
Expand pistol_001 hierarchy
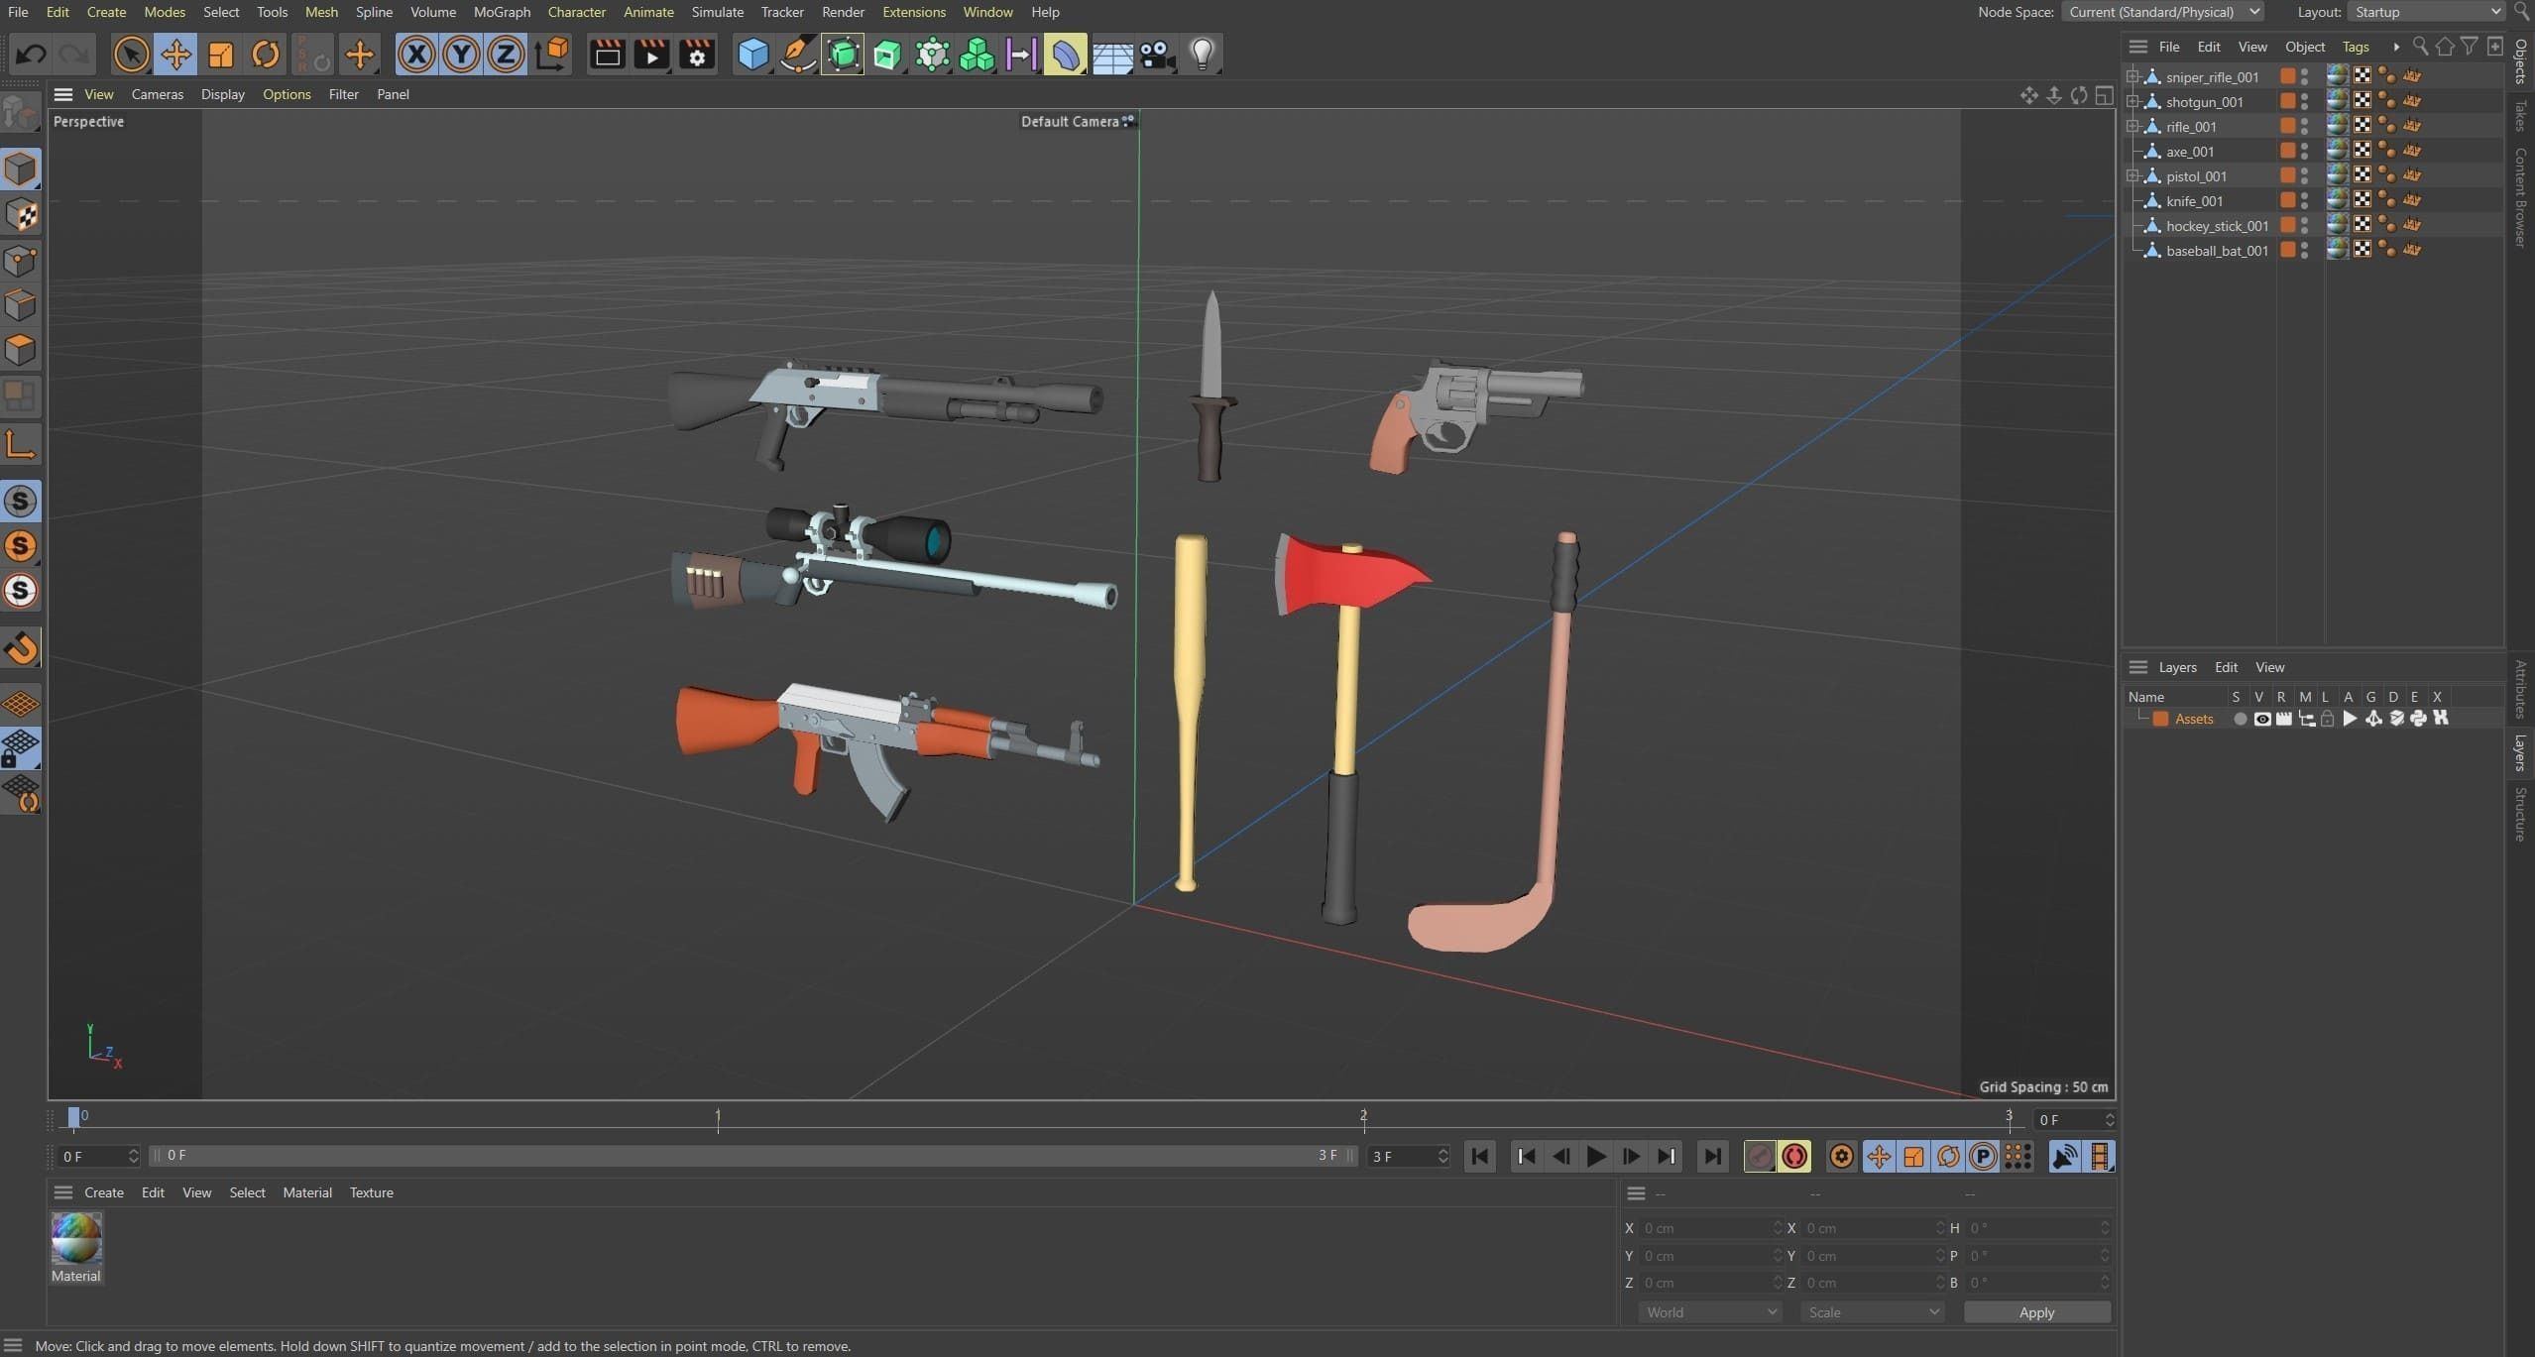click(2132, 175)
